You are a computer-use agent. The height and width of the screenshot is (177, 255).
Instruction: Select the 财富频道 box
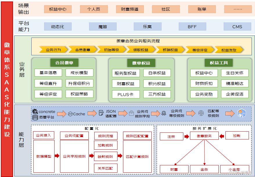point(130,9)
